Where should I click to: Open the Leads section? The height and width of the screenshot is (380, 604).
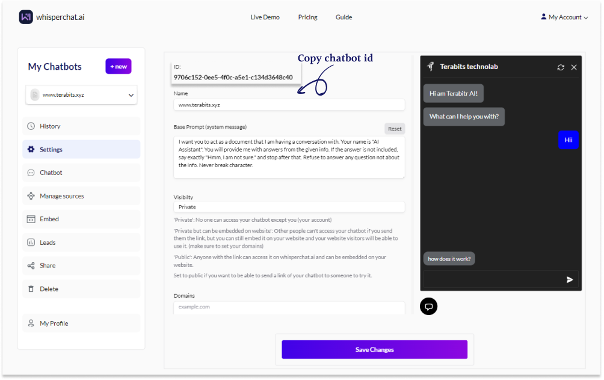[81, 242]
